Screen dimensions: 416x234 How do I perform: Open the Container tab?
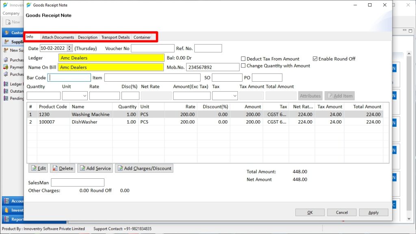pyautogui.click(x=142, y=37)
